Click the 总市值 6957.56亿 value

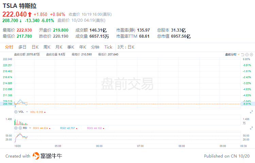(x=181, y=36)
